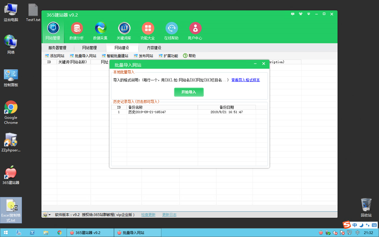
Task: Click the feedback speech-bubble icon in title bar
Action: (x=293, y=14)
